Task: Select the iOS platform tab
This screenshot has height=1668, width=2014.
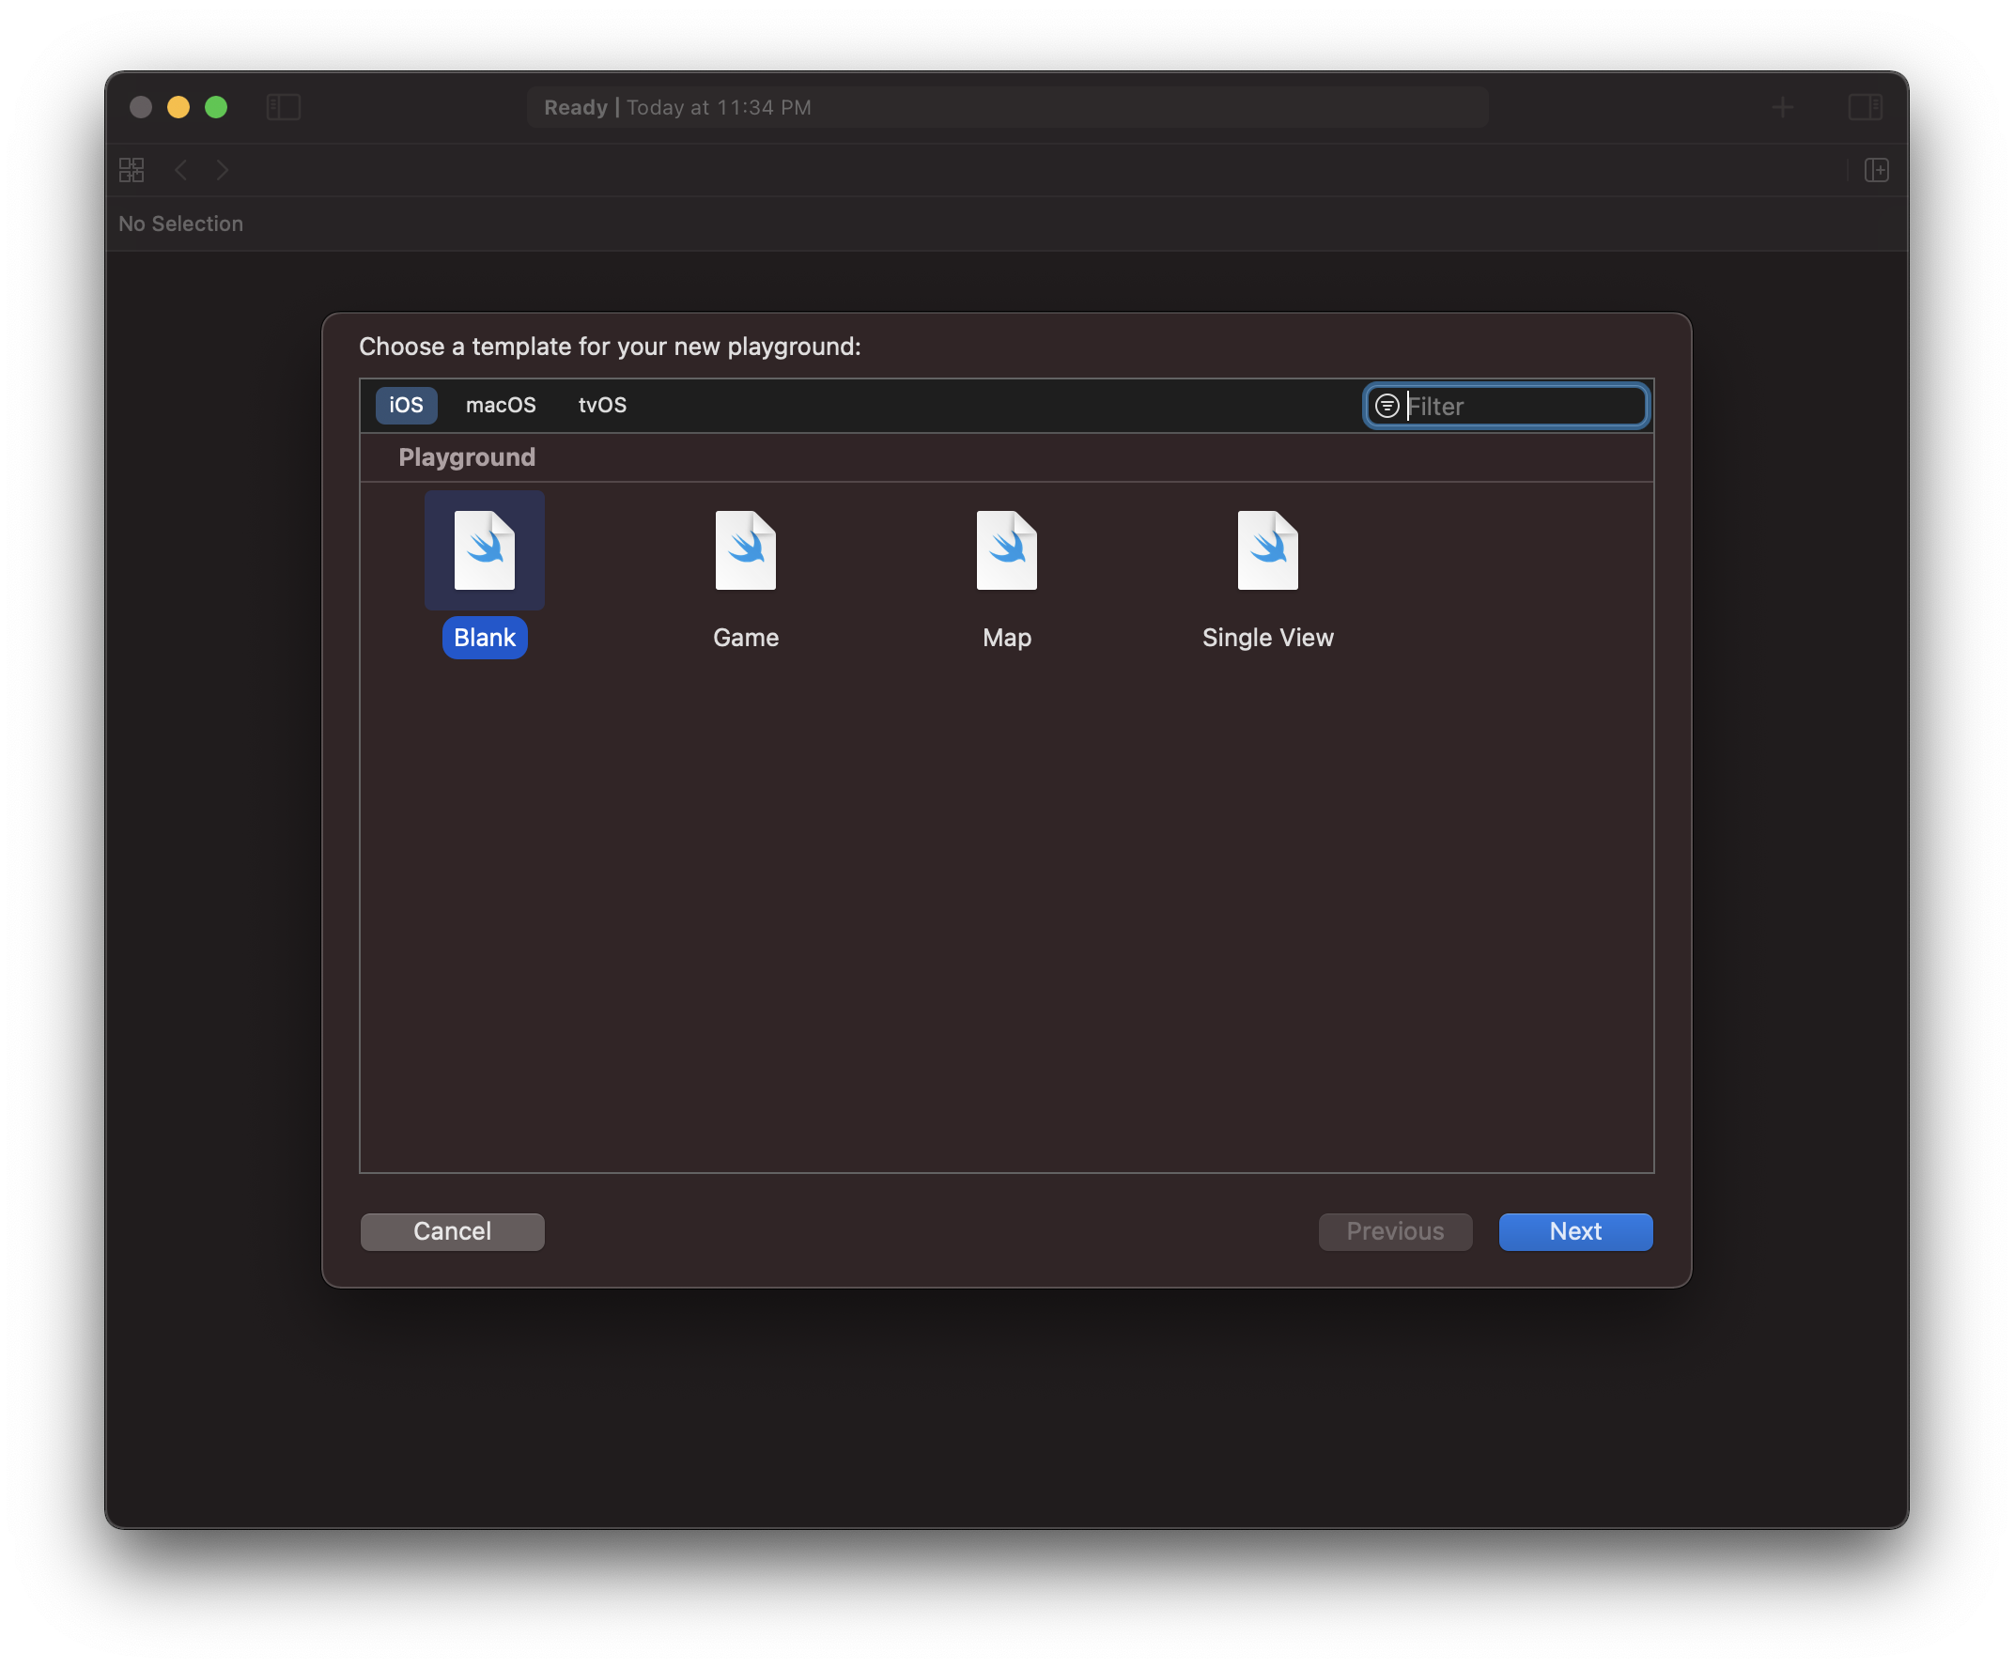Action: (406, 405)
